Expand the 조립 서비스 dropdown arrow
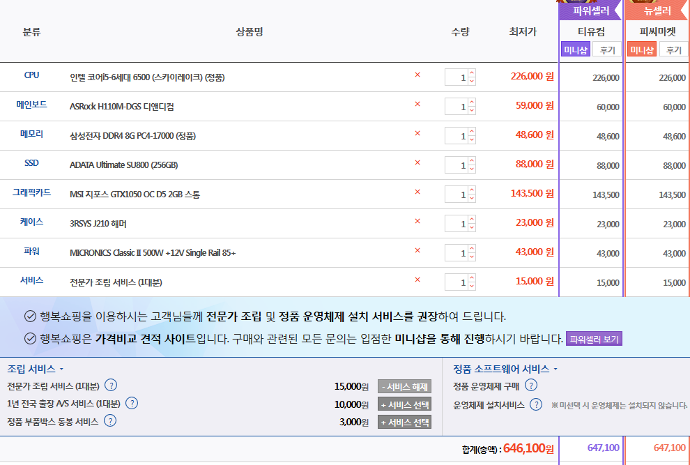Screen dimensions: 690x465 [x=61, y=369]
